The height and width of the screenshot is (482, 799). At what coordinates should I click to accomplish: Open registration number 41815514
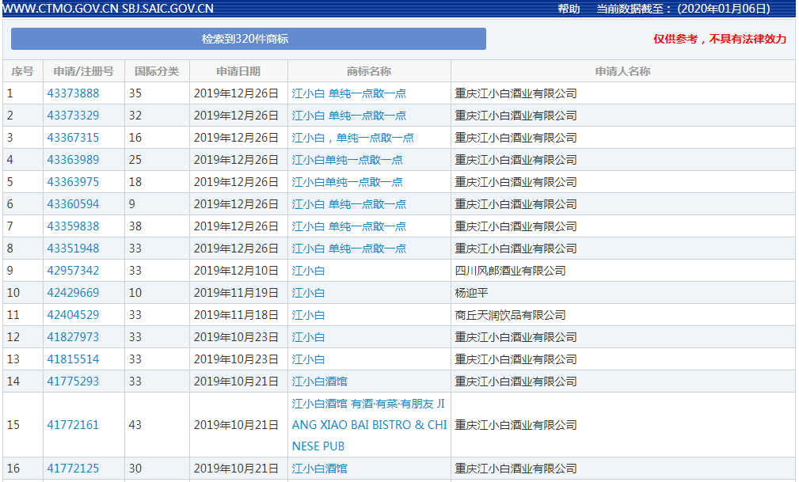point(73,359)
